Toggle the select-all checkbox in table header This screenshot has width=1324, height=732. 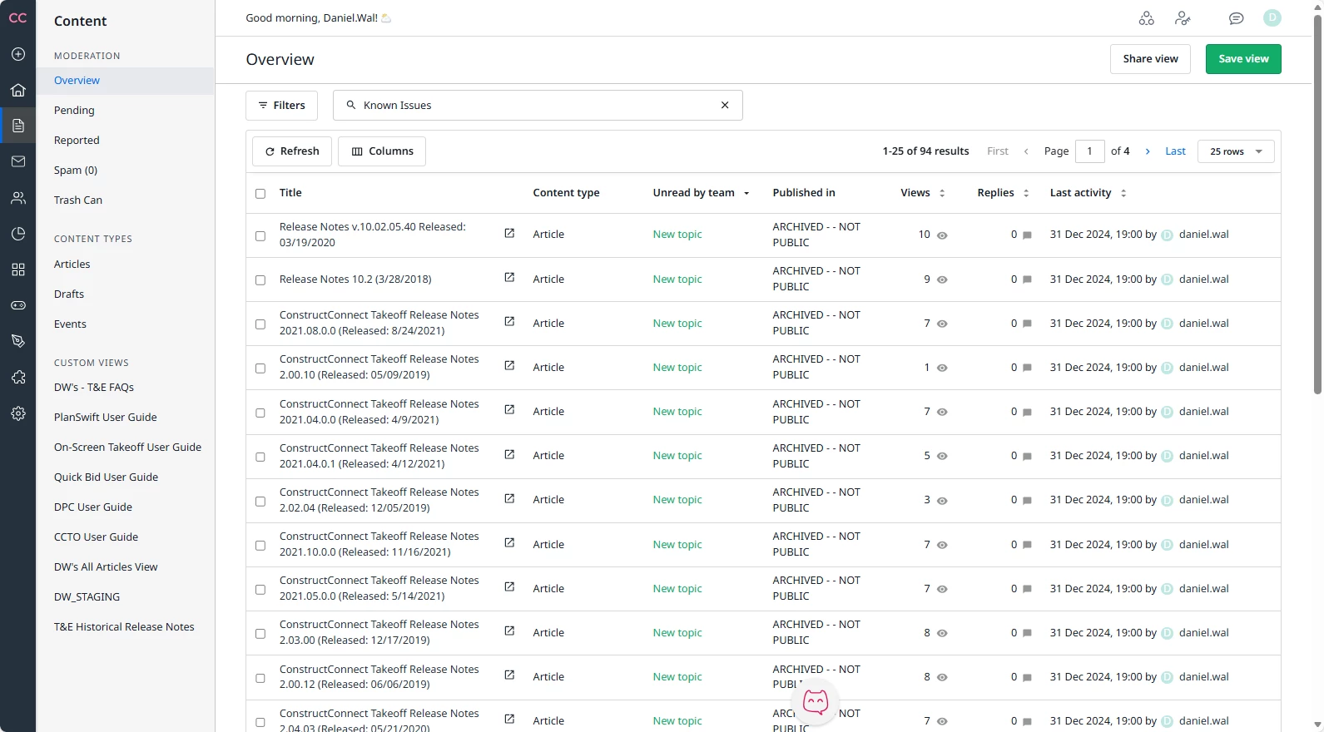(x=260, y=194)
